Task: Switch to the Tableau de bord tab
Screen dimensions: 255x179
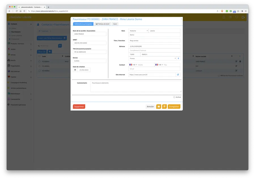Action: click(x=103, y=24)
